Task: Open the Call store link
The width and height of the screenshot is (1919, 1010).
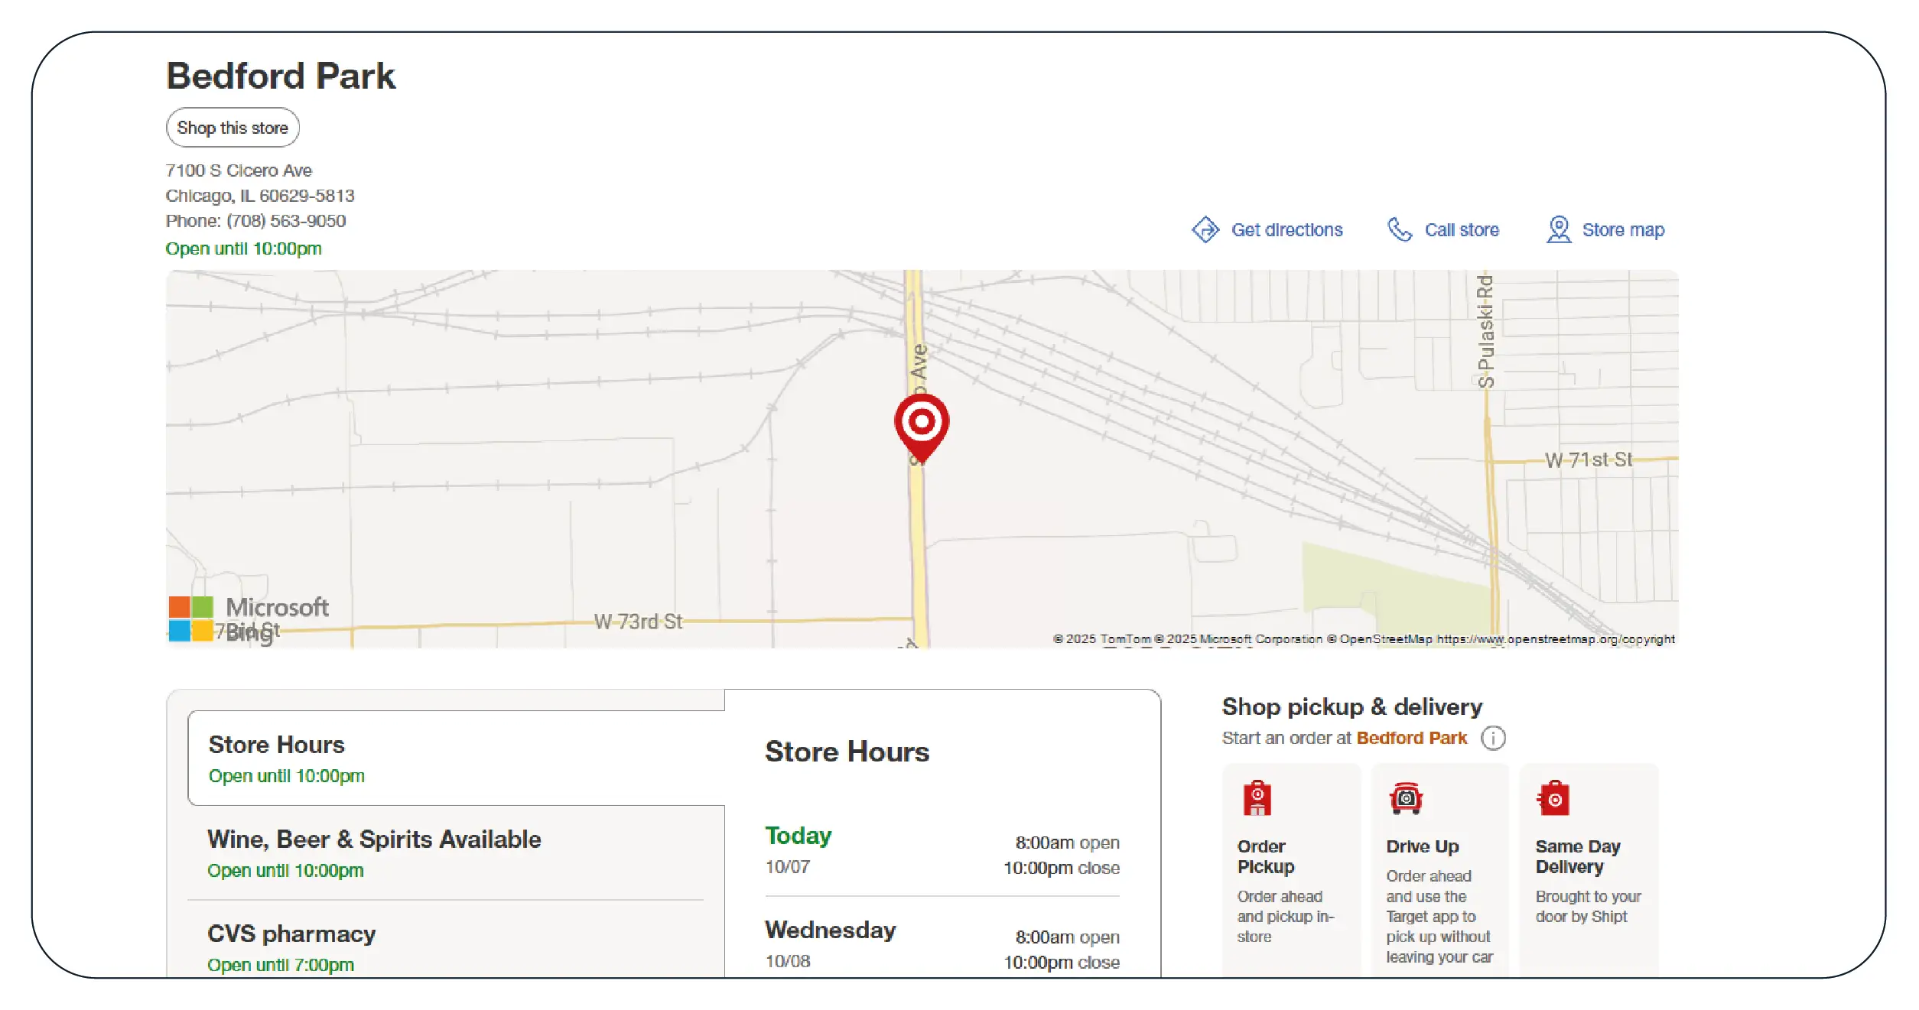Action: 1461,230
